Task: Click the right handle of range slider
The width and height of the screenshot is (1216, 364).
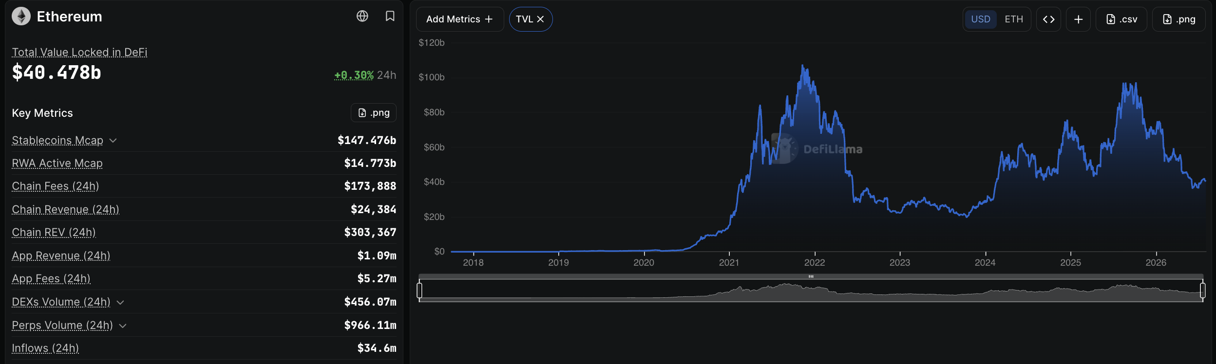Action: pyautogui.click(x=1203, y=291)
